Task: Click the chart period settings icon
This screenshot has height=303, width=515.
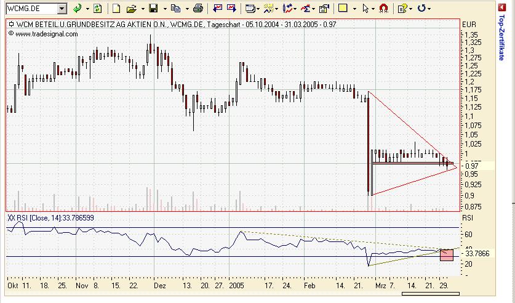Action: [269, 8]
